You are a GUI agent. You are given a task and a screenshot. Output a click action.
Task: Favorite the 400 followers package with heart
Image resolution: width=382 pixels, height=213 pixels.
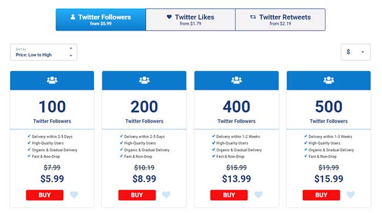click(x=259, y=195)
